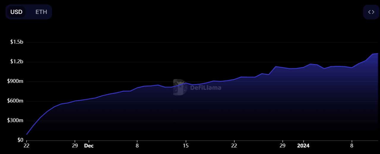Select the $600m y-axis label
This screenshot has width=380, height=154.
(16, 101)
